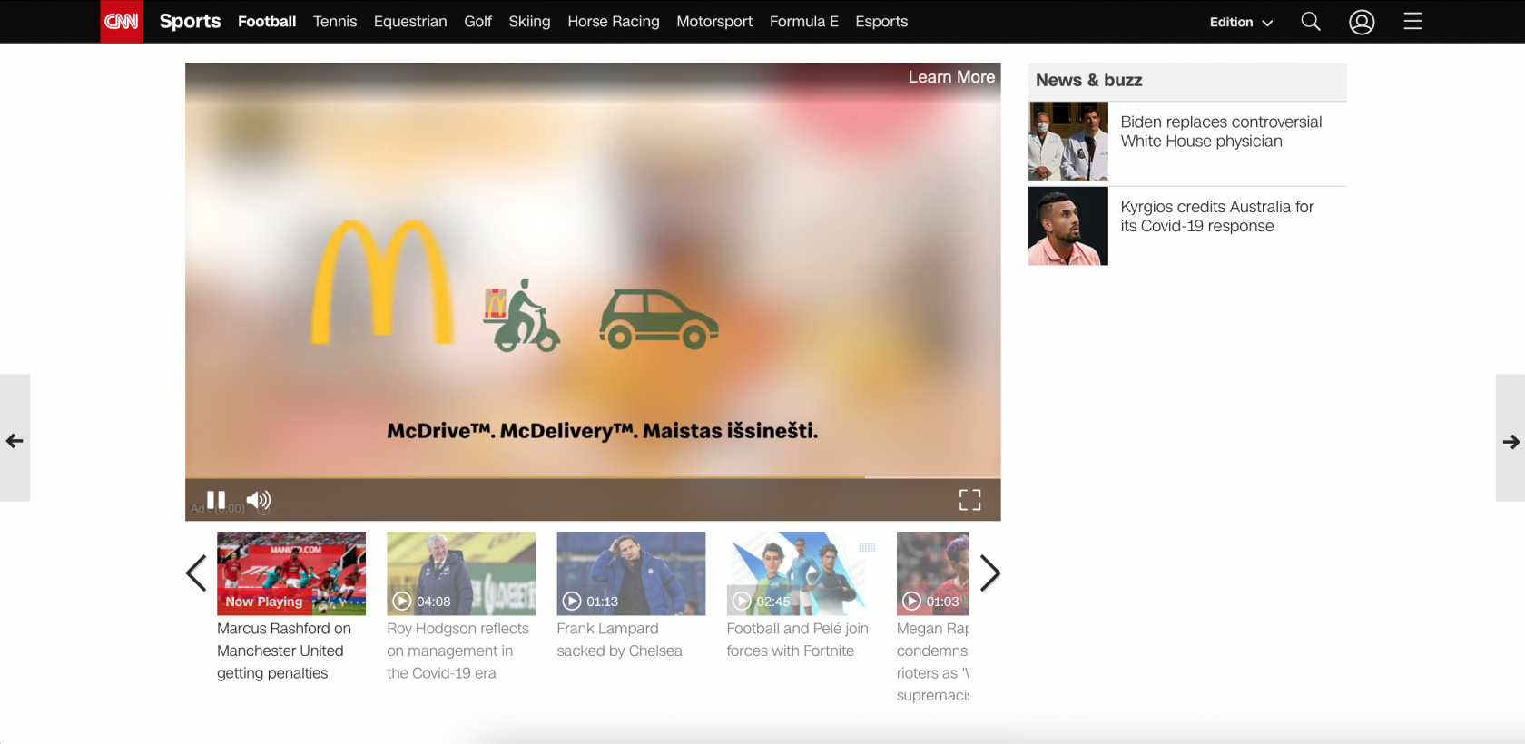Open the Horse Racing section
The image size is (1525, 744).
[614, 21]
